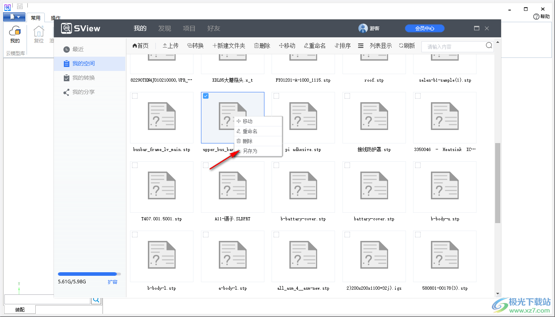Click the 扩容 expand storage link
Image resolution: width=555 pixels, height=317 pixels.
coord(113,282)
